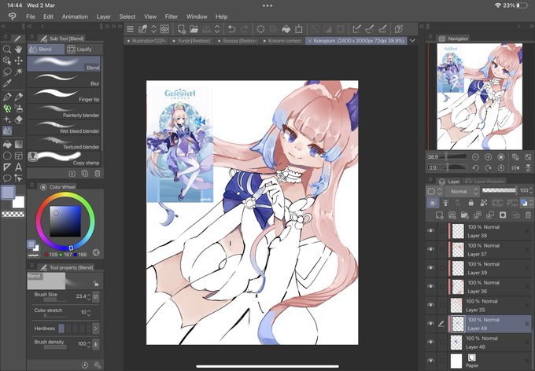Open the Normal blending mode dropdown
The width and height of the screenshot is (535, 371).
[462, 191]
